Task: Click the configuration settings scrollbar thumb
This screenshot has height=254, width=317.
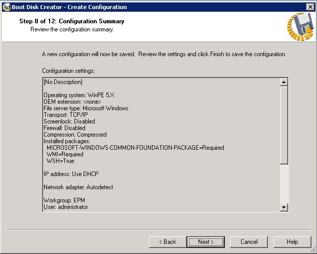Action: coord(284,124)
